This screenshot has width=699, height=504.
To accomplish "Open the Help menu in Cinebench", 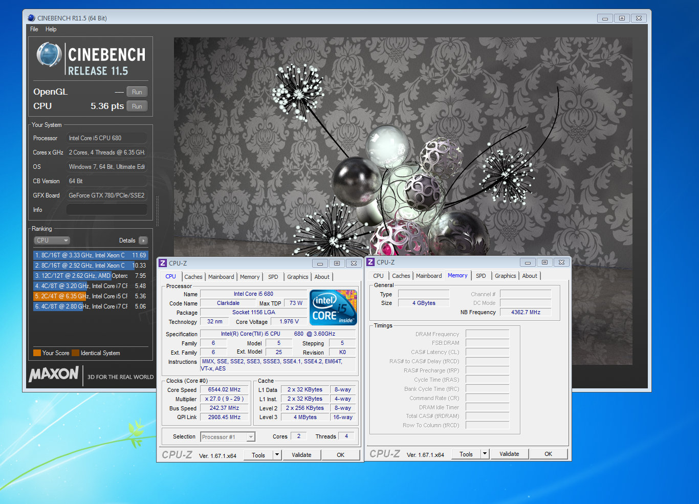I will 51,29.
